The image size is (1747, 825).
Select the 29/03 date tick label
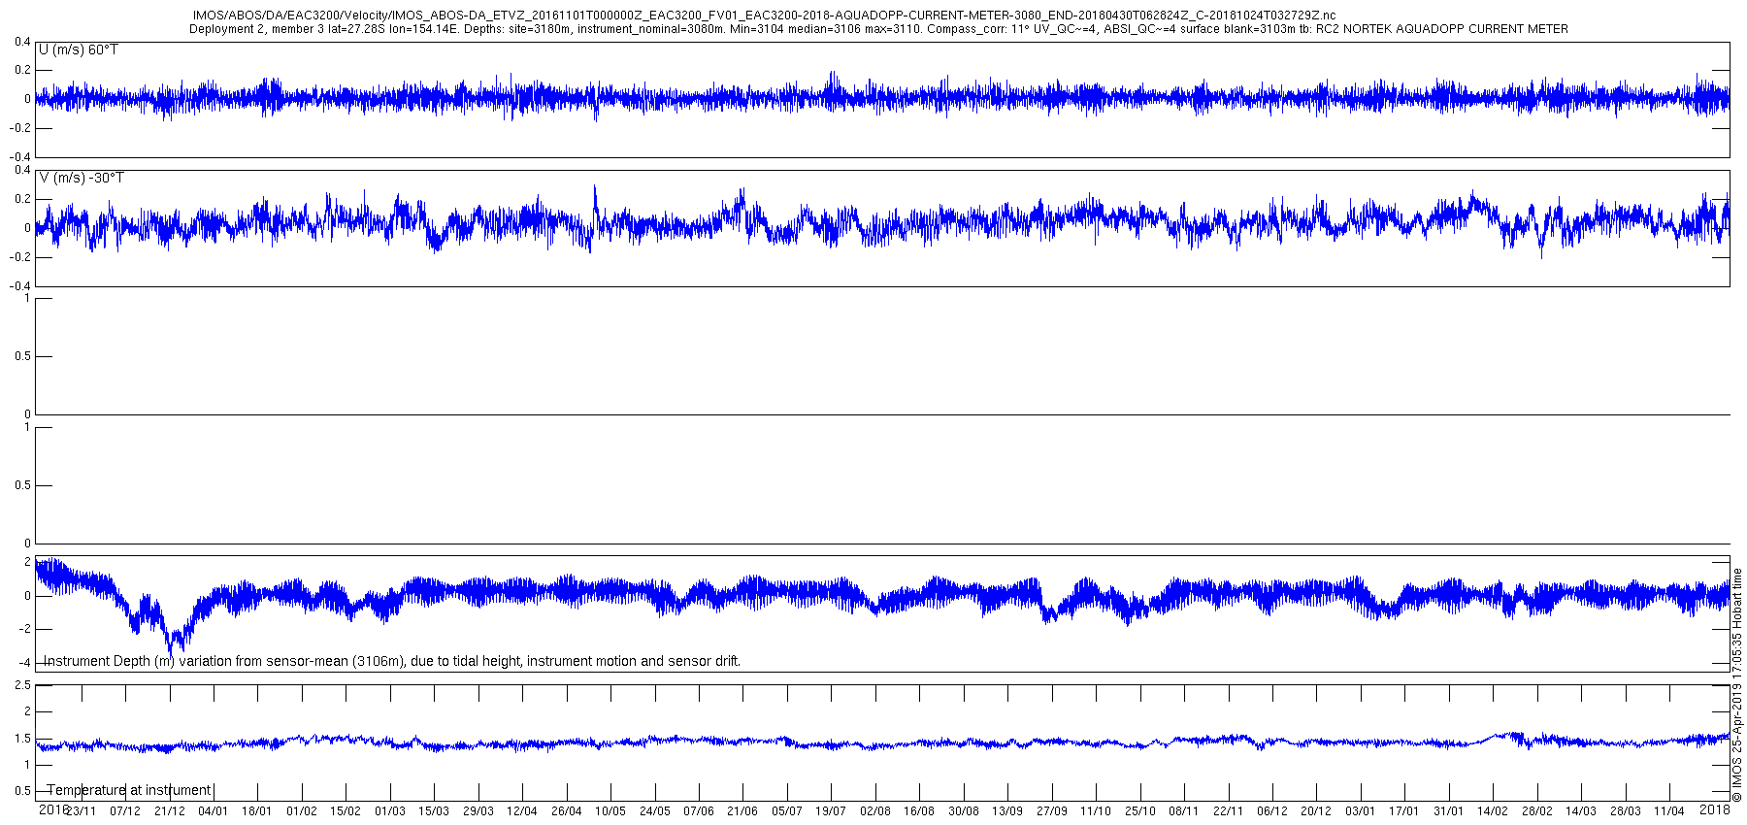click(x=478, y=811)
